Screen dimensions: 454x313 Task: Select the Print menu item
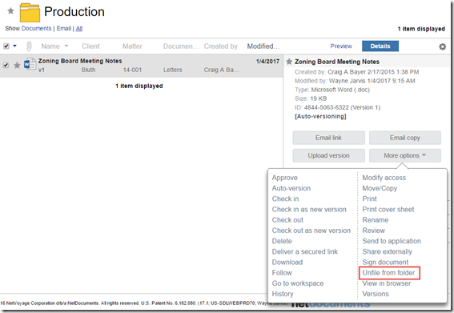[369, 199]
